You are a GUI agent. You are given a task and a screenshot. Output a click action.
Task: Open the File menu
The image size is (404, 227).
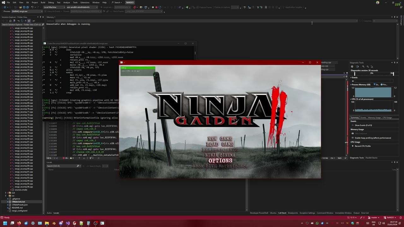[x=8, y=3]
